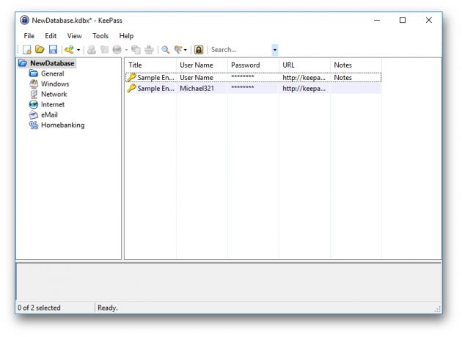Viewport: 462px width, 337px height.
Task: Select the Internet group
Action: coord(53,104)
